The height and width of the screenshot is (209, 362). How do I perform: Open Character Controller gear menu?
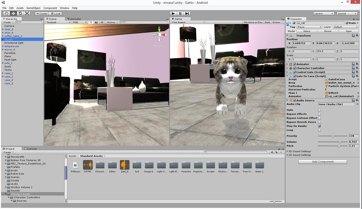click(x=357, y=68)
